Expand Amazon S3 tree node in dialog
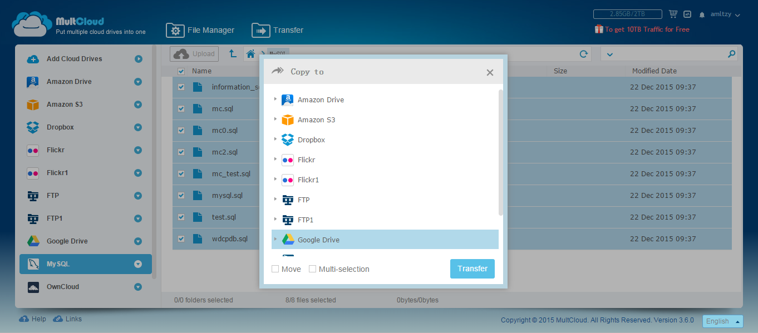 click(275, 120)
